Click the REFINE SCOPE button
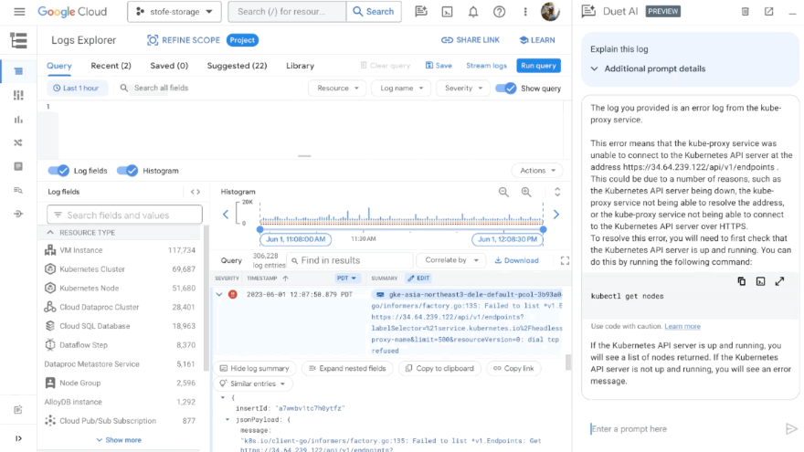 (x=183, y=40)
